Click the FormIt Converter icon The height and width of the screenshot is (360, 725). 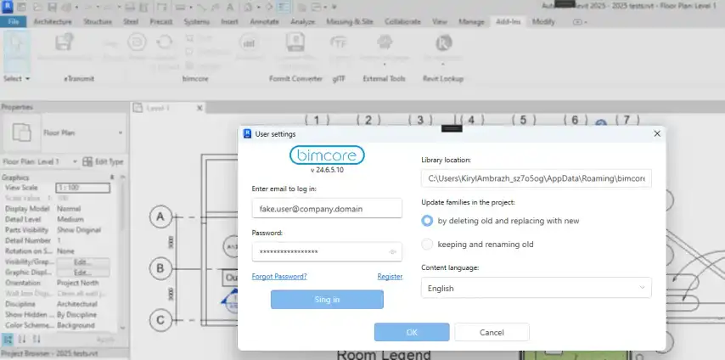coord(295,42)
